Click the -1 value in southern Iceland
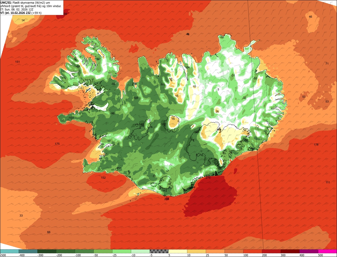This screenshot has width=337, height=257. coord(170,165)
